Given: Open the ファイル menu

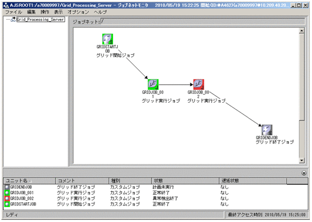Looking at the screenshot, I should [x=13, y=12].
